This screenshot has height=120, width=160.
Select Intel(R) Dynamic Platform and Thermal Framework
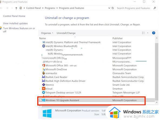click(x=73, y=42)
